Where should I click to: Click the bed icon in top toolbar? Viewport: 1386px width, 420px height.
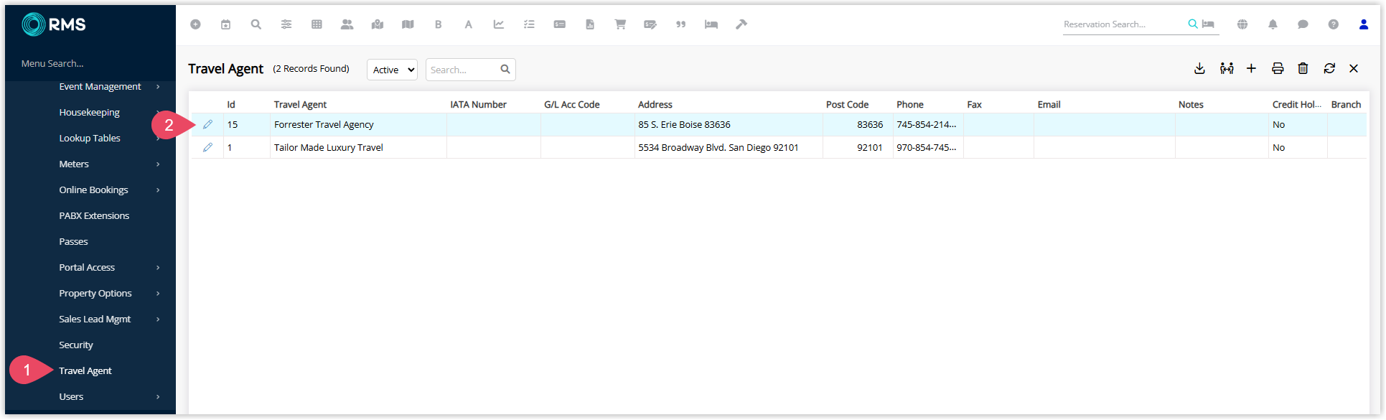[711, 24]
